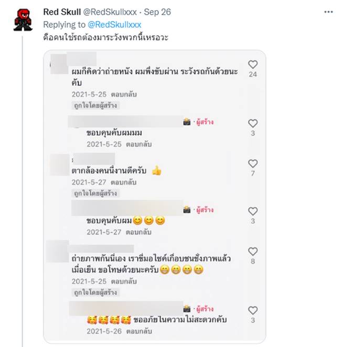Like the comment with 8 likes
This screenshot has width=341, height=347.
point(253,252)
